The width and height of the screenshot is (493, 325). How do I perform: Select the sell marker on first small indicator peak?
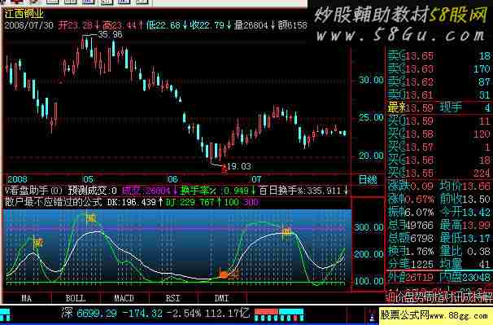click(x=38, y=243)
